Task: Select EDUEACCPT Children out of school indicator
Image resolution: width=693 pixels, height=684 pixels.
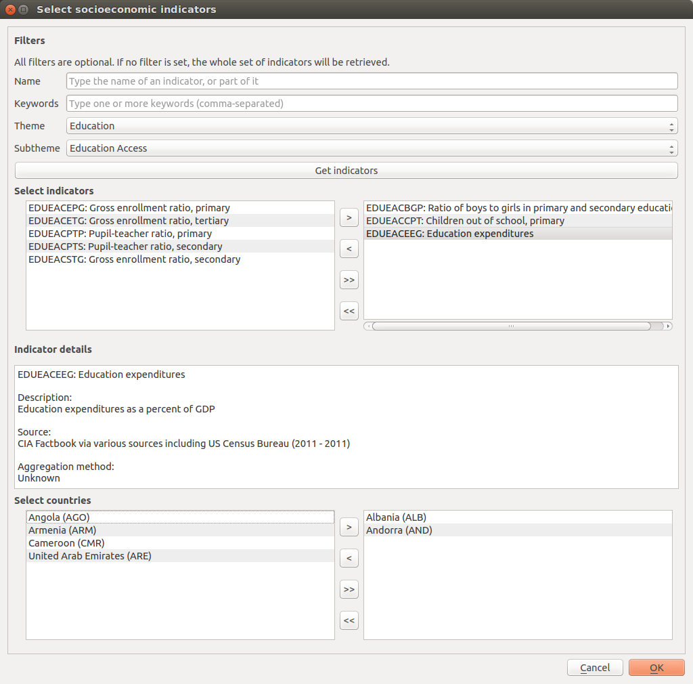Action: [x=465, y=221]
